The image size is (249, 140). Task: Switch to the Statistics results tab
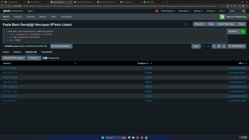pos(31,52)
